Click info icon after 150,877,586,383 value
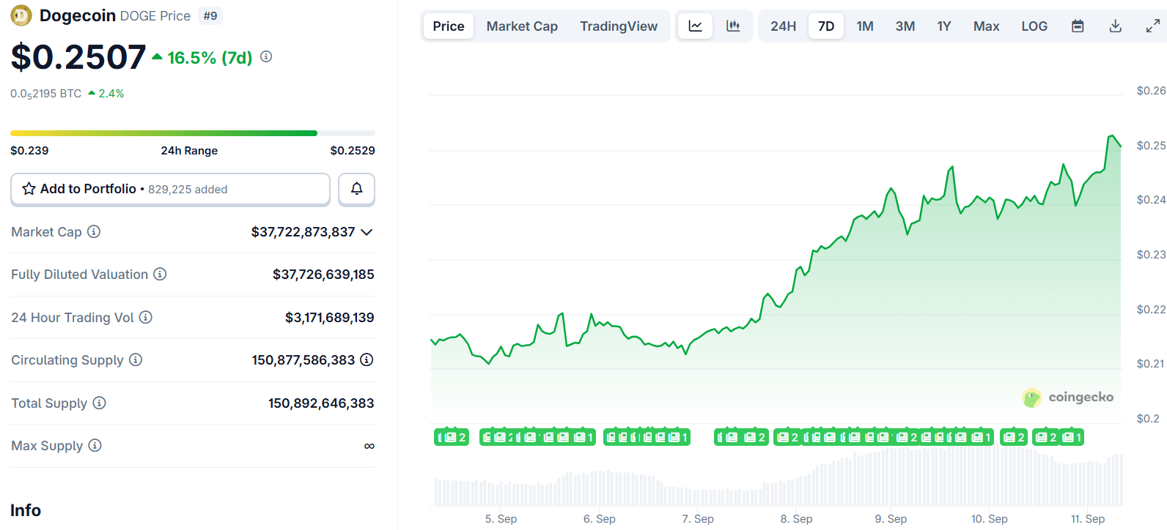The image size is (1167, 530). coord(367,359)
